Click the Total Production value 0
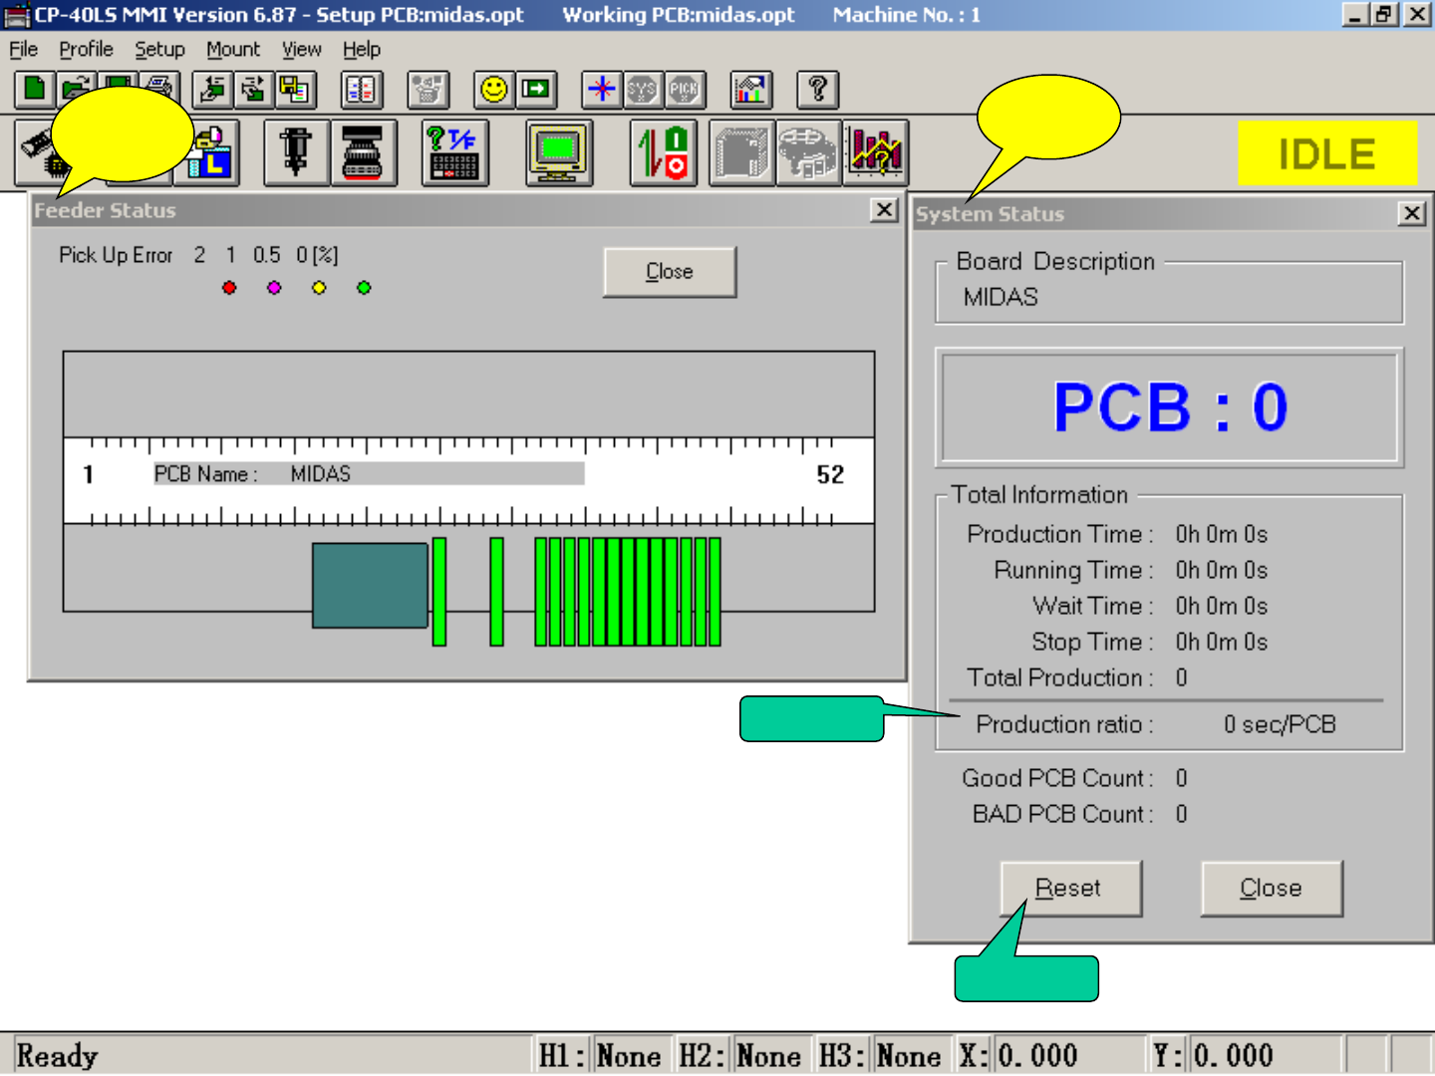Viewport: 1435px width, 1076px height. coord(1182,678)
